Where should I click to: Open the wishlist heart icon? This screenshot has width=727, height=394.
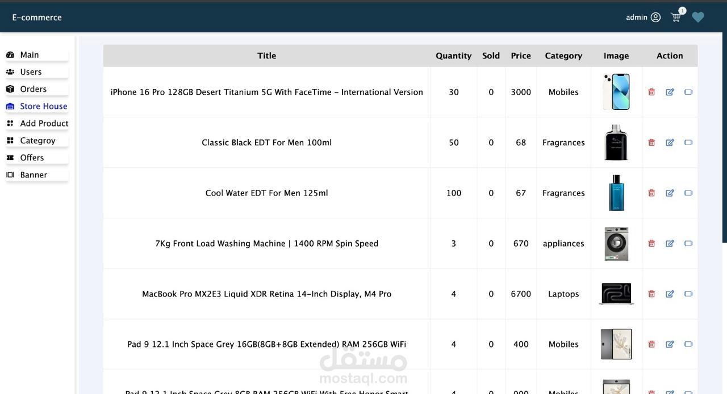(698, 18)
